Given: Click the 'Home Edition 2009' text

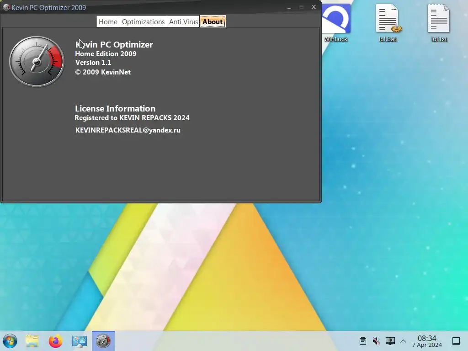Looking at the screenshot, I should point(106,54).
